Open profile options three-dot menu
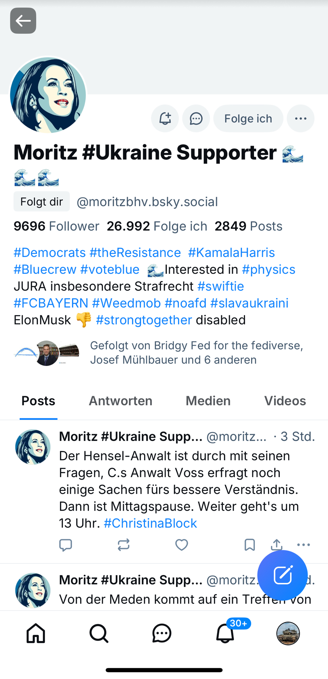 [301, 118]
